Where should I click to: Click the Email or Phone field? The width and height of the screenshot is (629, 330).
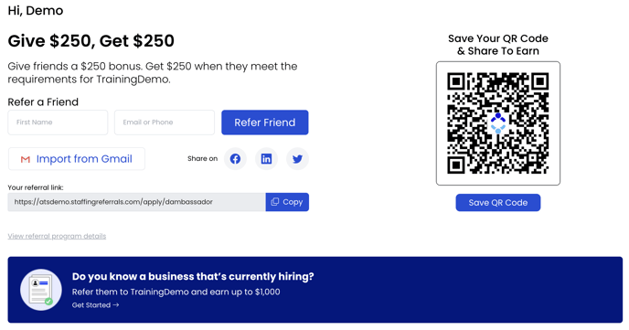pos(165,122)
